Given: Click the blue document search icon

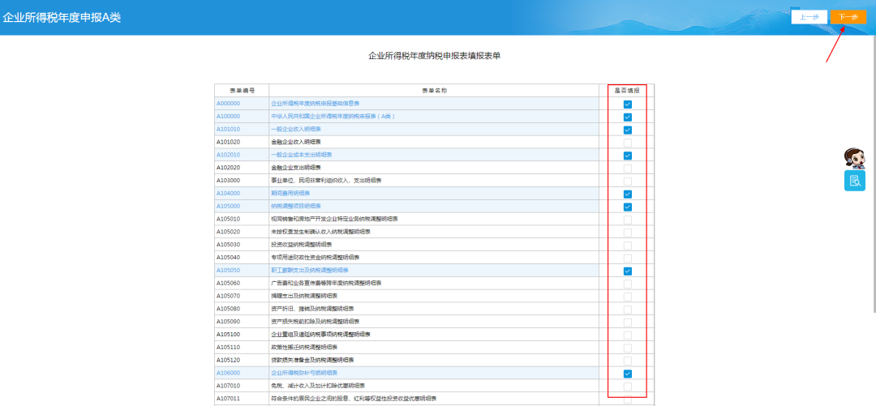Looking at the screenshot, I should coord(854,181).
